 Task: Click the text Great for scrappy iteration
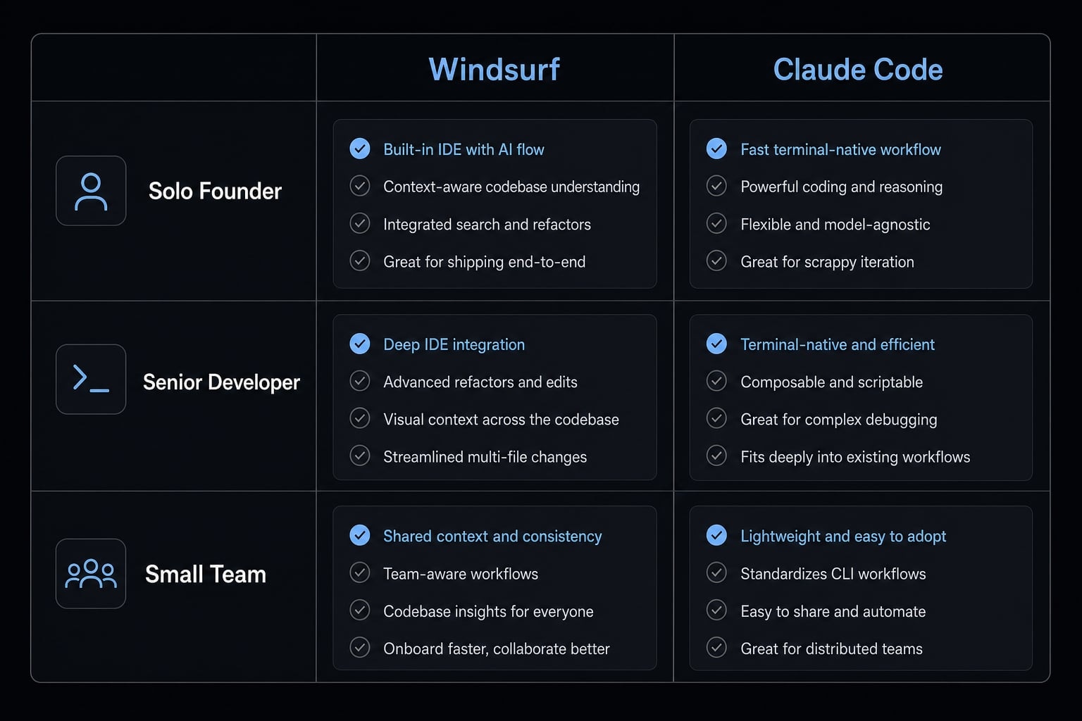[x=827, y=262]
